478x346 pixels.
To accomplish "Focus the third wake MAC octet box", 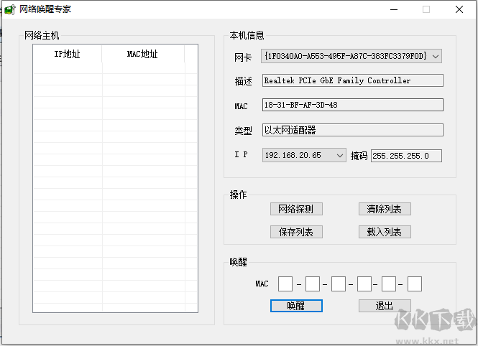I will click(339, 284).
